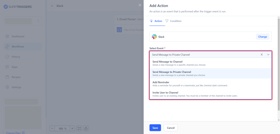
Task: Click the Email Parser envelope icon
Action: pyautogui.click(x=119, y=30)
